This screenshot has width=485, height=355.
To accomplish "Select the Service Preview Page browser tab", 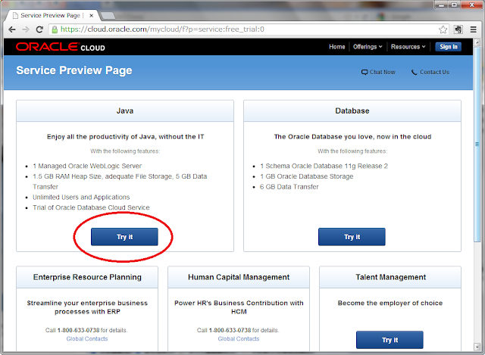I will point(51,15).
